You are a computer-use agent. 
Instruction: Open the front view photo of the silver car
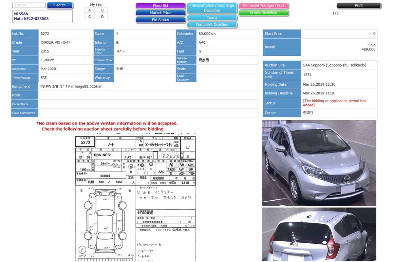(319, 163)
